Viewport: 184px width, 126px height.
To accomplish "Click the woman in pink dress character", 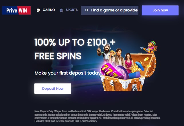I will coord(129,63).
